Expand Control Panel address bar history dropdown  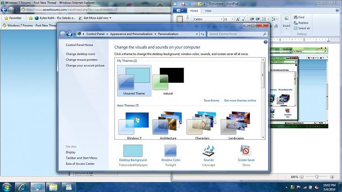click(197, 34)
